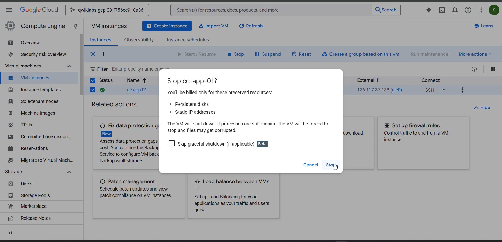Switch to Instances tab

pos(101,40)
